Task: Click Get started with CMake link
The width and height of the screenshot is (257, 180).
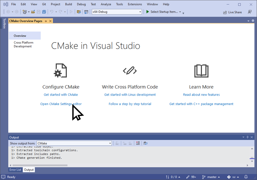Action: [61, 95]
